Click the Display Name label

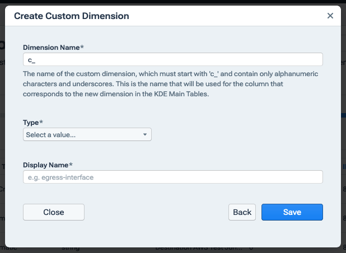(x=46, y=165)
